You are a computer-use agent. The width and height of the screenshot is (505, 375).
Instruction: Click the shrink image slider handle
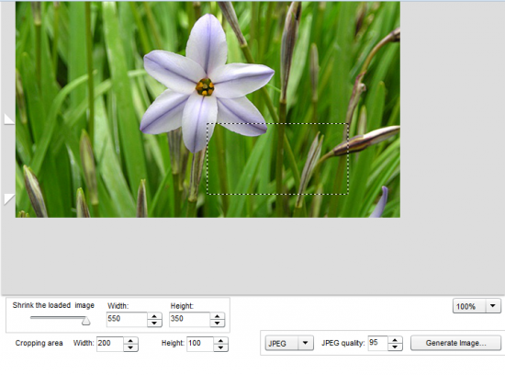point(85,321)
